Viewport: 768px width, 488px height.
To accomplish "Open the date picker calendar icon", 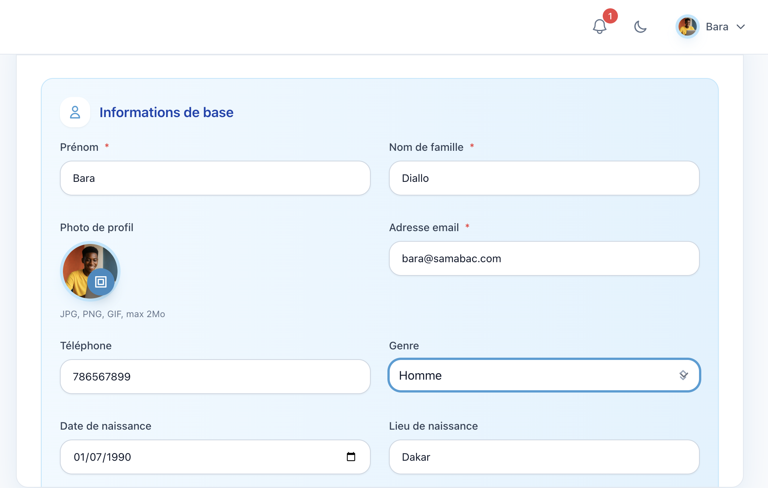I will click(x=351, y=457).
